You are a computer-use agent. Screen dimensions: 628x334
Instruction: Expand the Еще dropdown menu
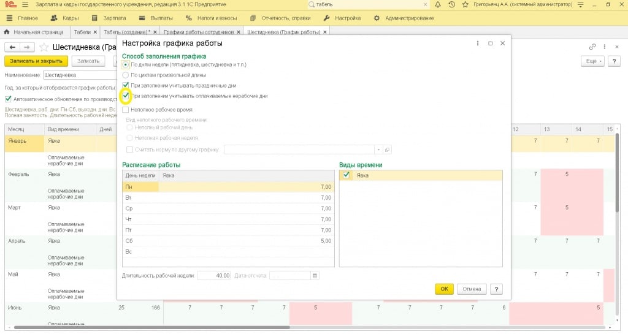pyautogui.click(x=592, y=61)
